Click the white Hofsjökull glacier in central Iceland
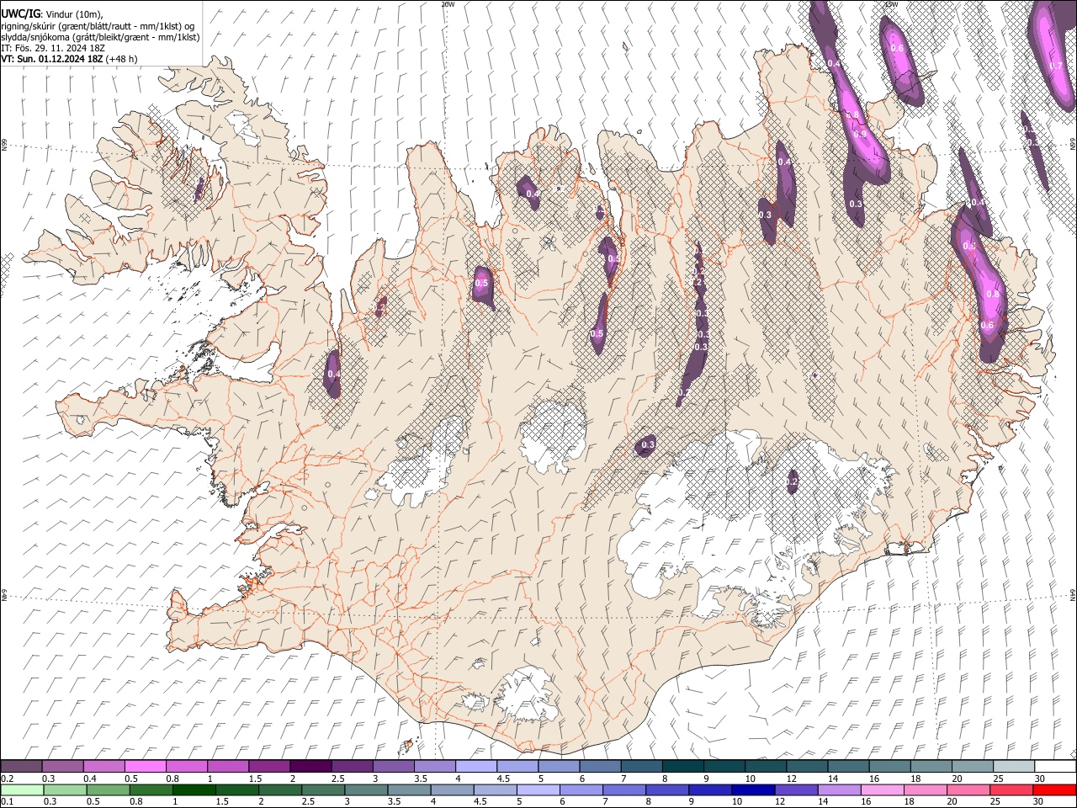 (x=553, y=436)
